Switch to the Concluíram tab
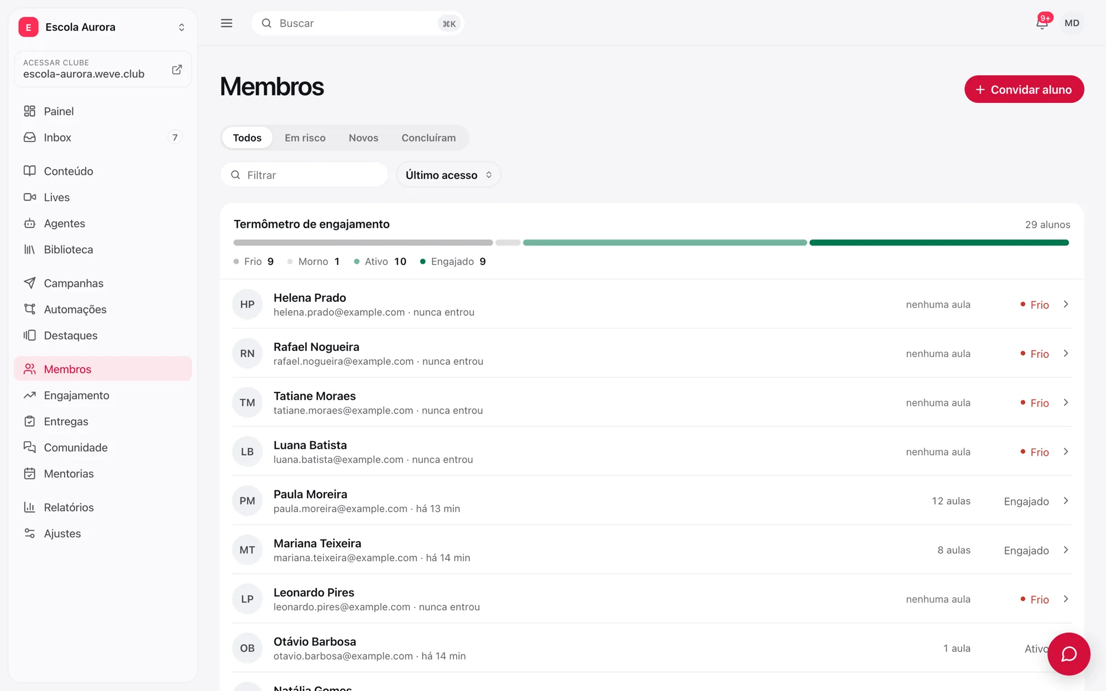The image size is (1106, 691). point(429,138)
